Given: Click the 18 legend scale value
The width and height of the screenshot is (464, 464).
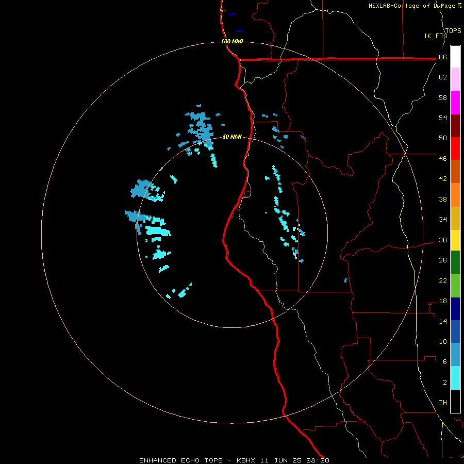Looking at the screenshot, I should (x=443, y=301).
